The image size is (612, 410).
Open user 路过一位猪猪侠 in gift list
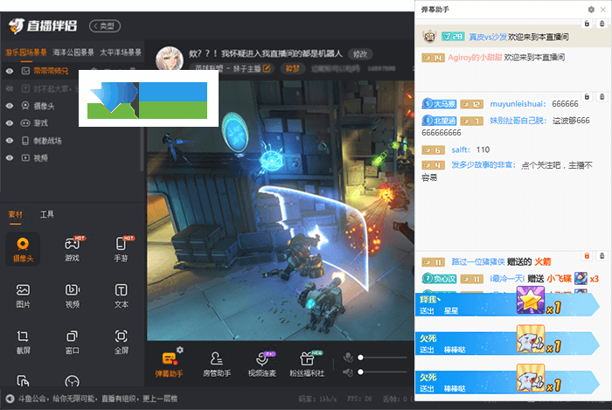click(478, 261)
